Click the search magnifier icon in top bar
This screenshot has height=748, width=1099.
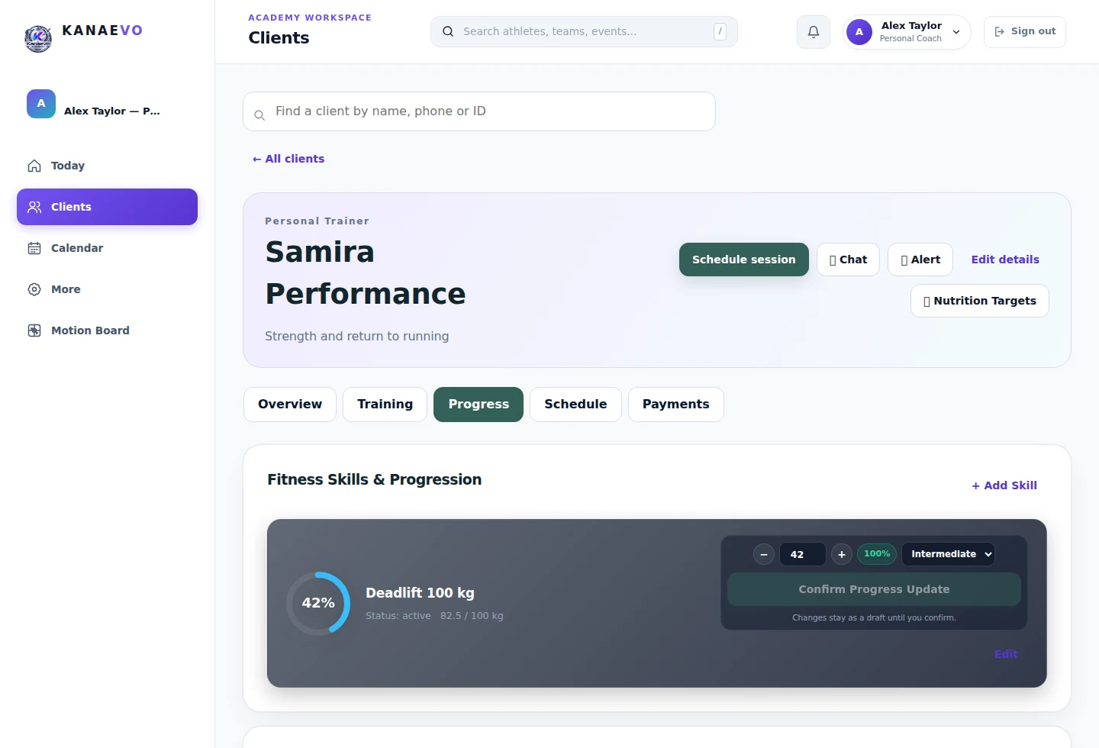pyautogui.click(x=448, y=31)
